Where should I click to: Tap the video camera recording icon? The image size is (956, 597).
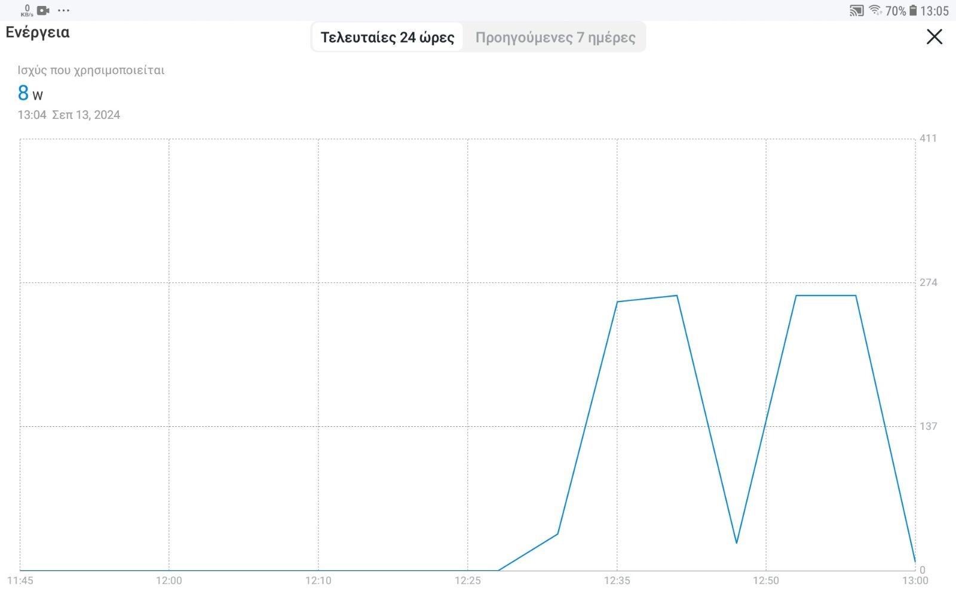(43, 10)
